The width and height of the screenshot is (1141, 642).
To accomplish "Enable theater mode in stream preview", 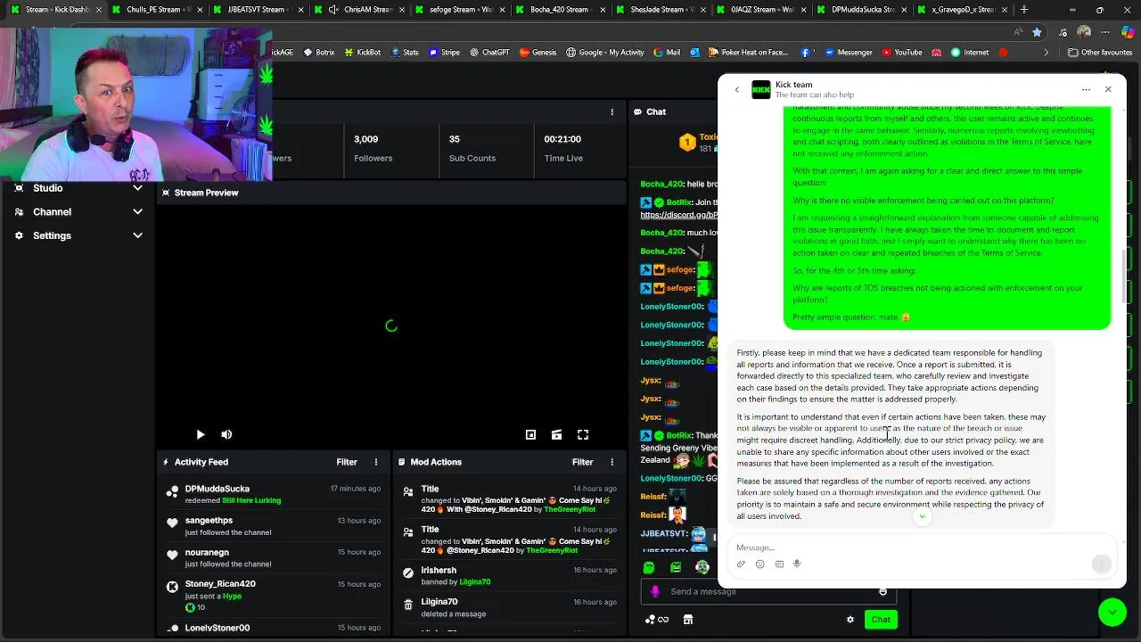I will [556, 434].
